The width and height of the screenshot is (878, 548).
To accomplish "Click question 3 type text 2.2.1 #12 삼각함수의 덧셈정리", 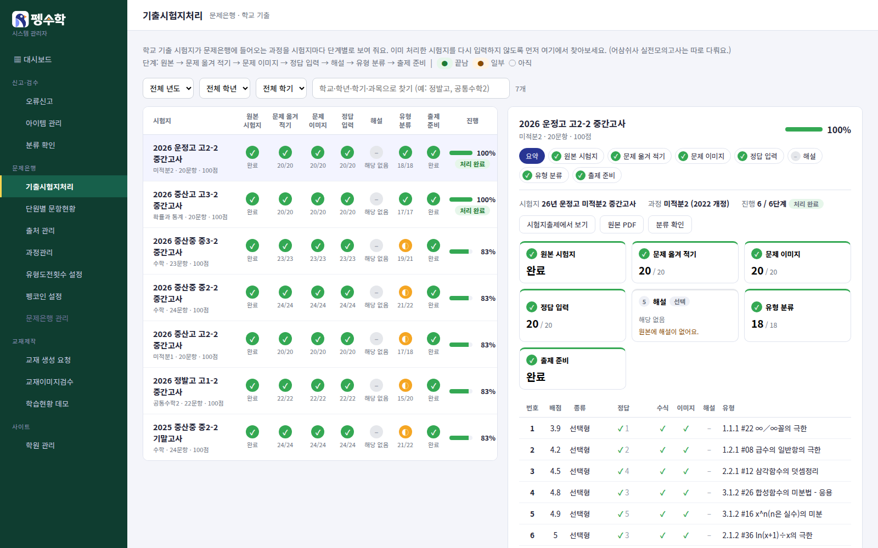I will click(770, 471).
